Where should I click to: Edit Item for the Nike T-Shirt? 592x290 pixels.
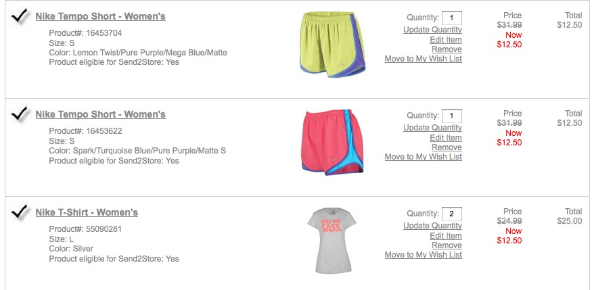(x=446, y=236)
